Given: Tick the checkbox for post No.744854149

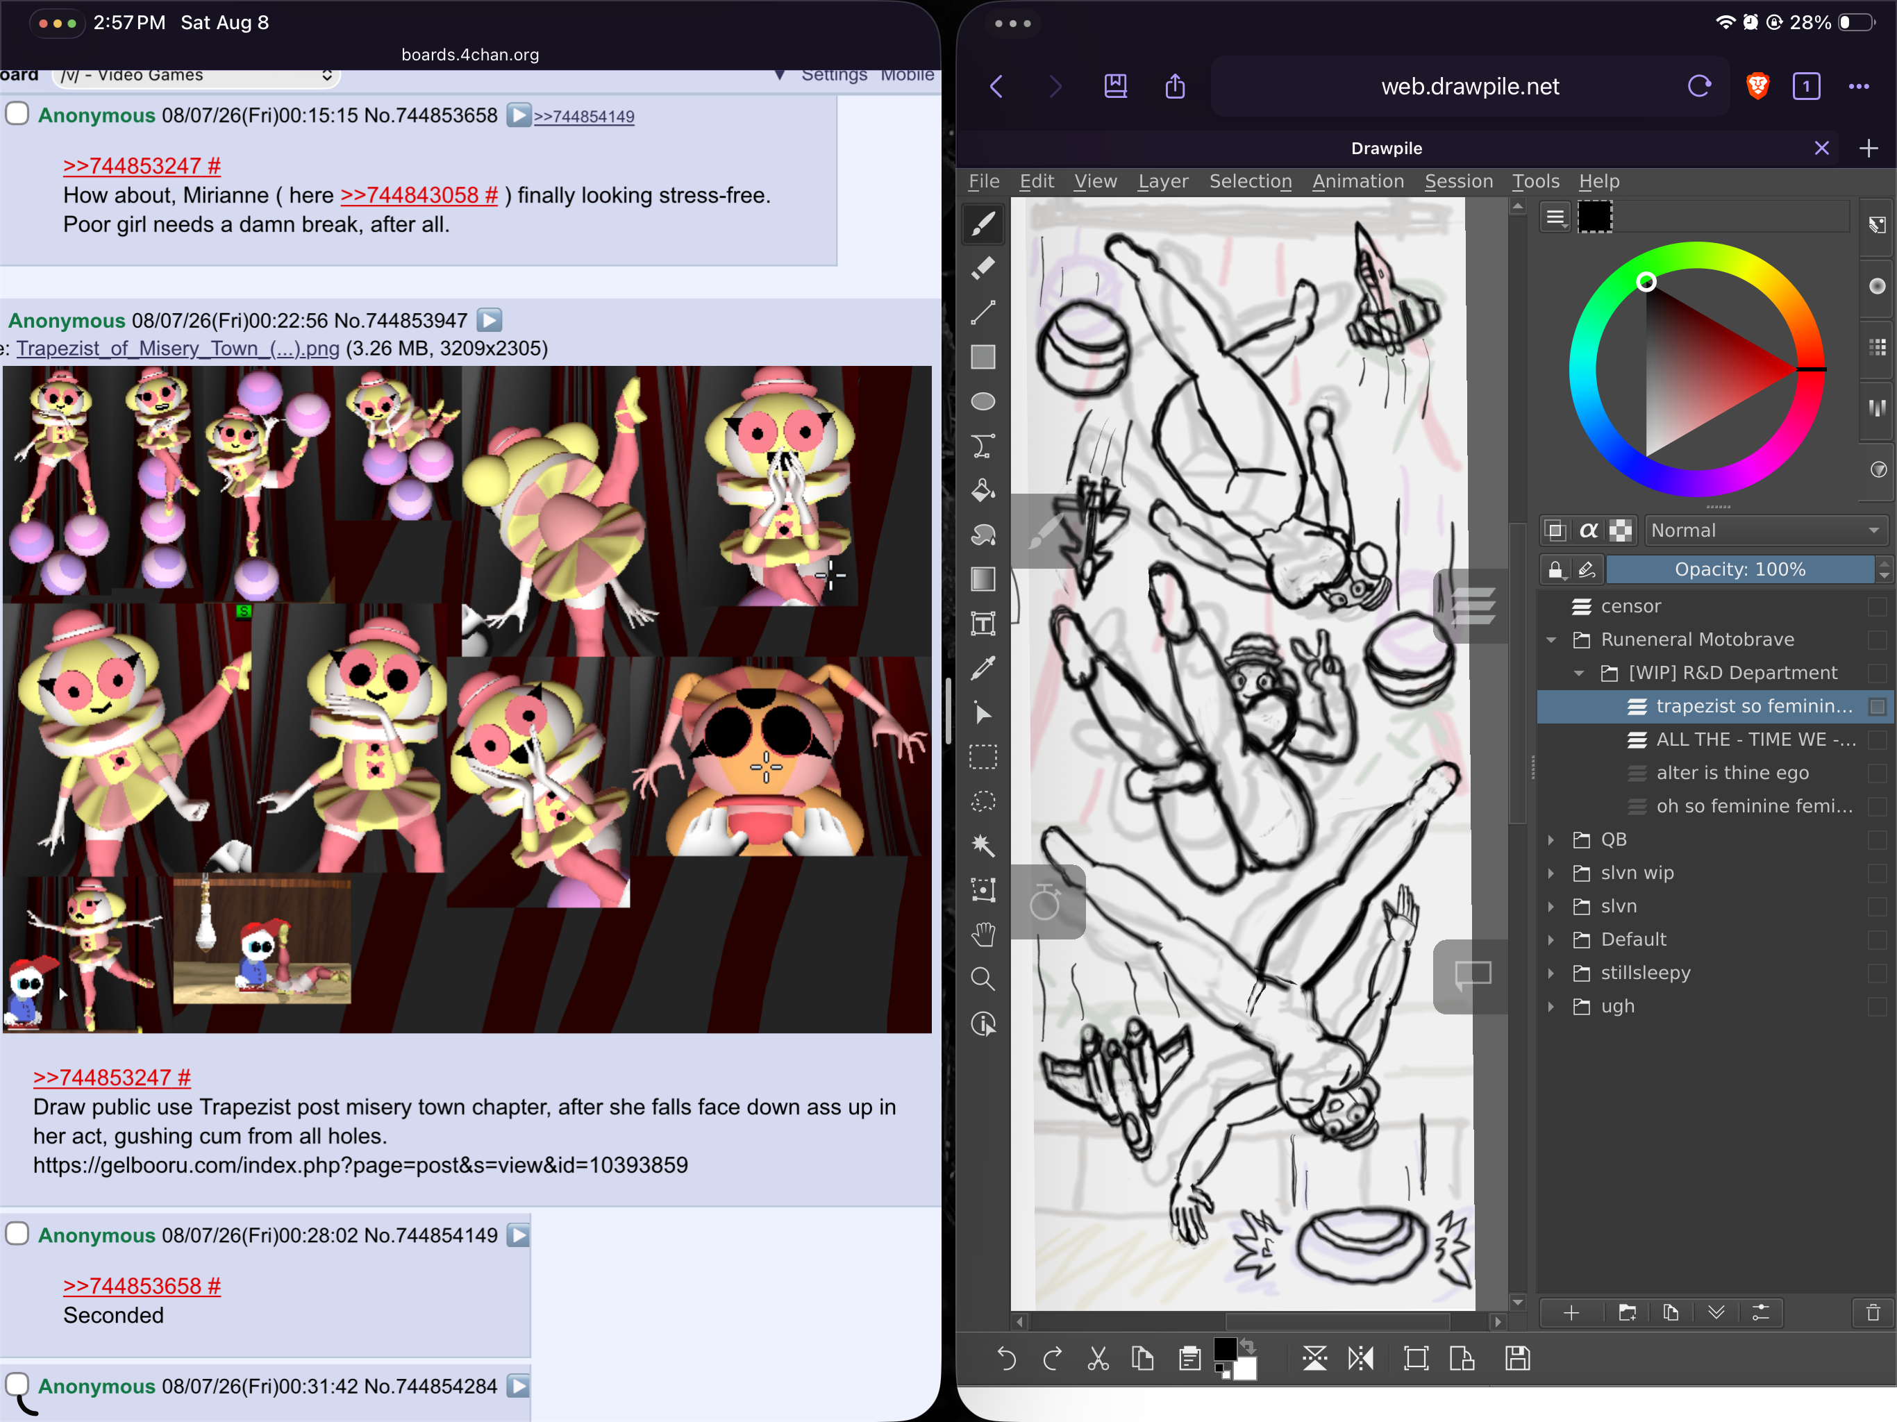Looking at the screenshot, I should tap(17, 1233).
